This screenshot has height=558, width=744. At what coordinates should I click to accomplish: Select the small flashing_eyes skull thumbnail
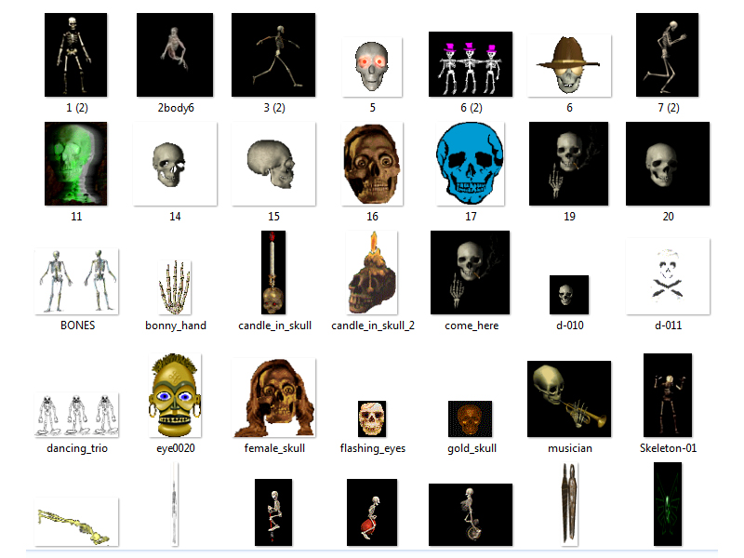point(372,419)
